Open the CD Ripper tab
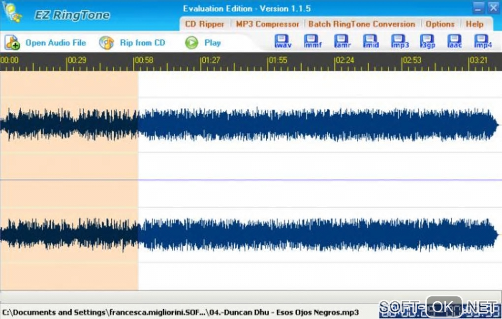This screenshot has width=502, height=319. coord(205,24)
